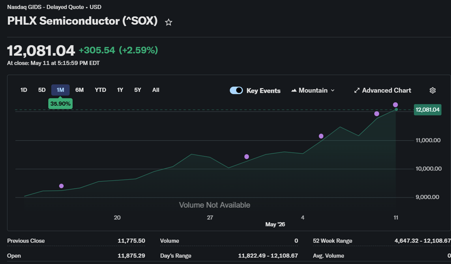Click the mountain icon beside the Mountain label
The width and height of the screenshot is (451, 264).
pos(294,91)
